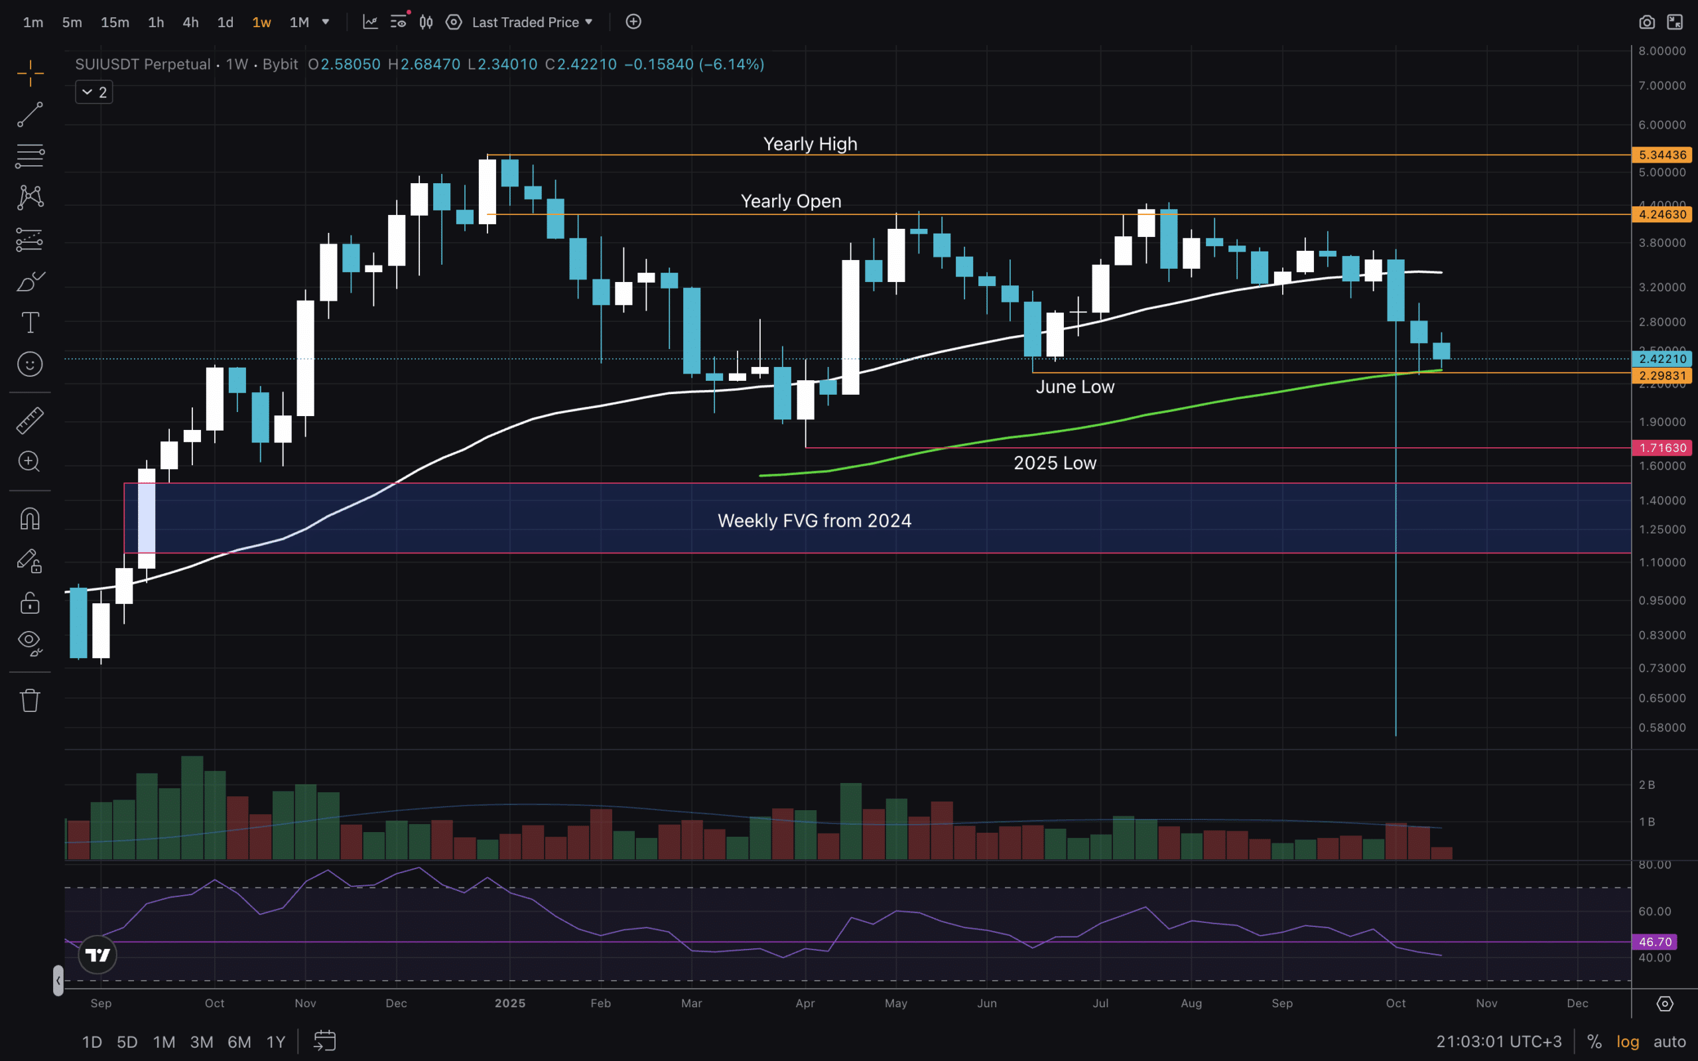Expand the collapsed indicator legend showing 2

tap(94, 92)
